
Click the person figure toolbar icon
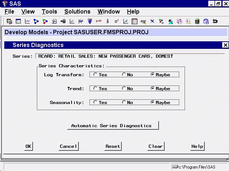170,22
